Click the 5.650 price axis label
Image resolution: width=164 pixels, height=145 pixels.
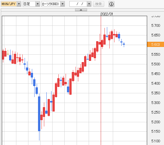click(x=156, y=35)
